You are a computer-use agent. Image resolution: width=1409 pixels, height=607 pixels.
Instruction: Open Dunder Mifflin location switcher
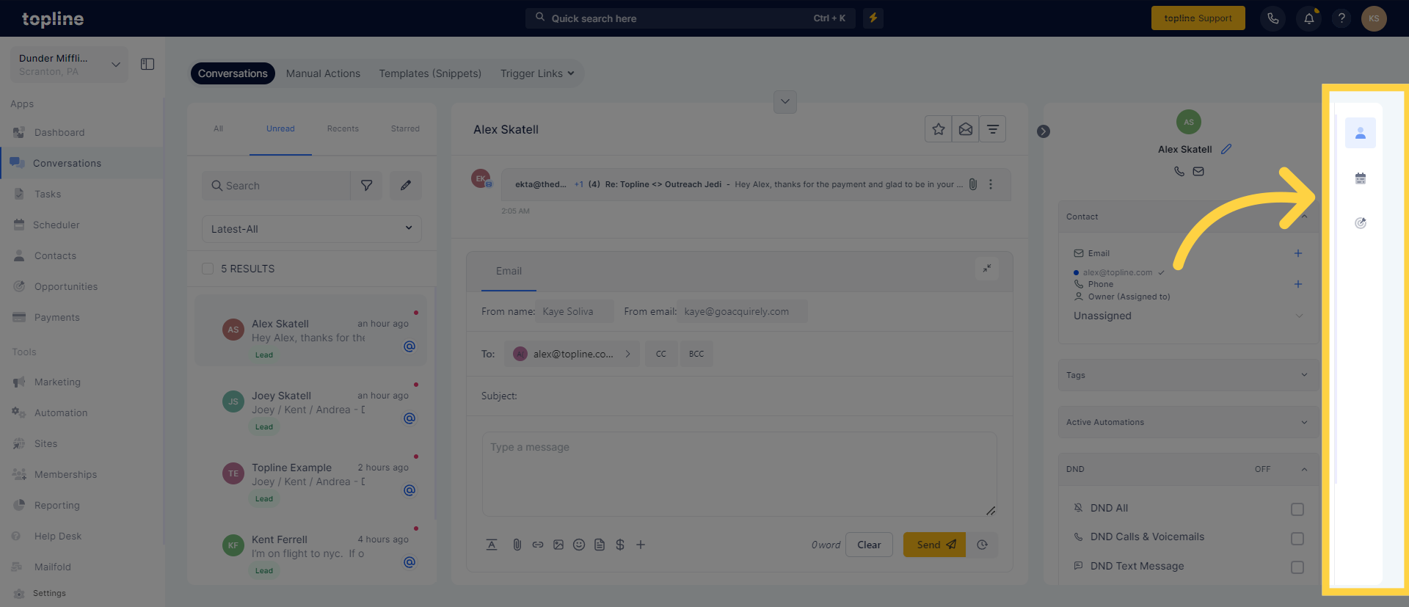69,65
